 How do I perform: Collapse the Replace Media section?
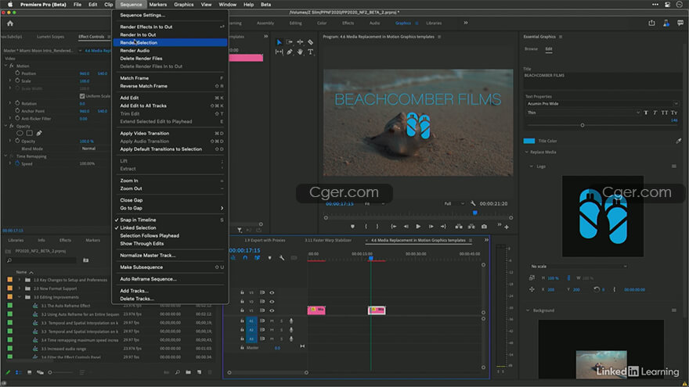tap(526, 152)
